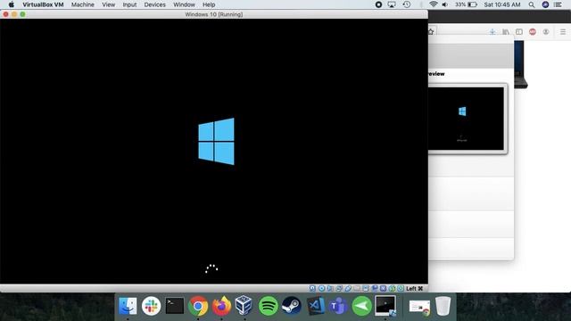Click the Windows 10 [Running] title bar

click(214, 14)
